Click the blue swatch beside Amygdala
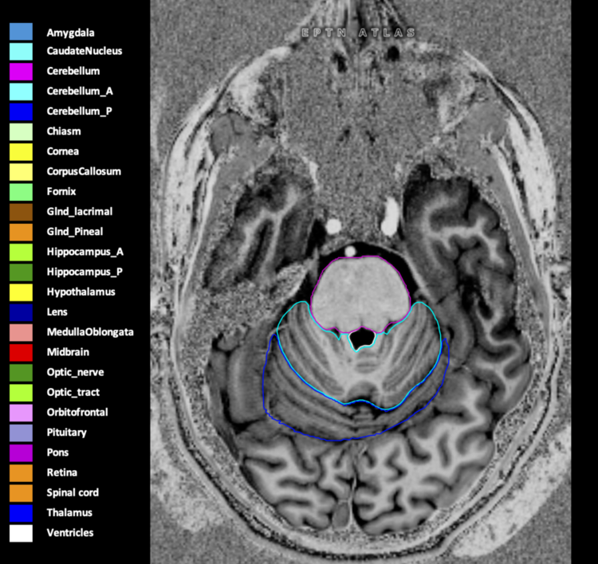Screen dimensions: 598x564 (x=21, y=31)
